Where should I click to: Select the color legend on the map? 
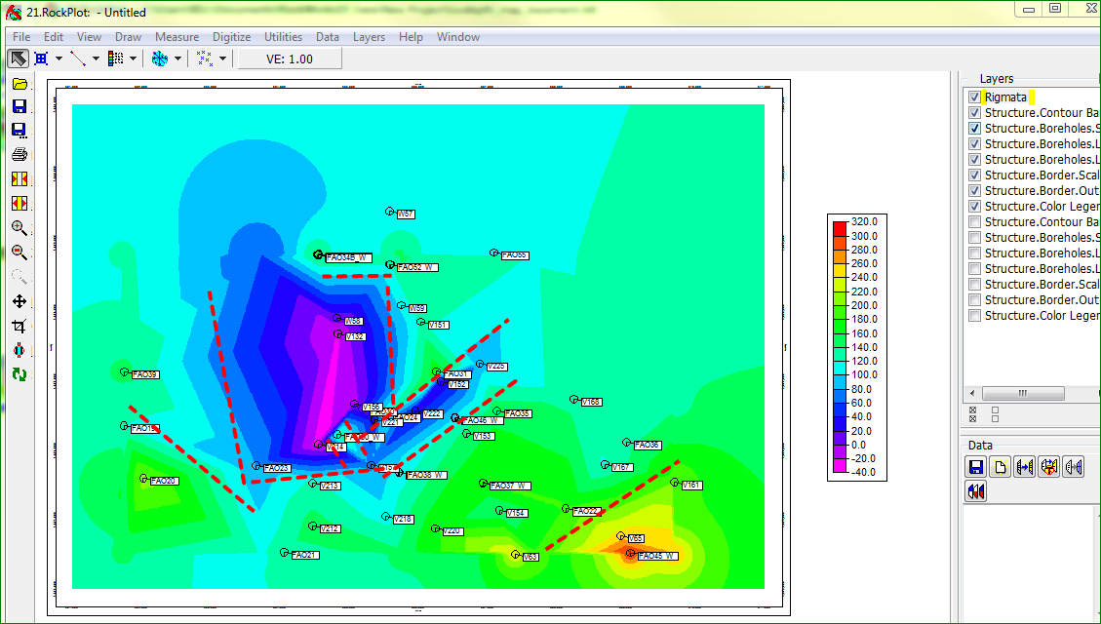[x=856, y=347]
